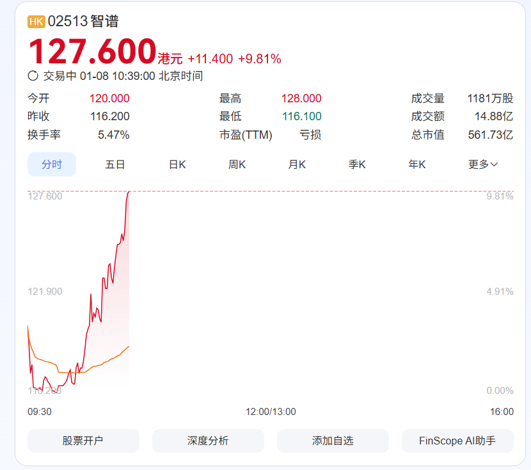Open 深度分析 deep analysis
531x470 pixels.
click(208, 441)
